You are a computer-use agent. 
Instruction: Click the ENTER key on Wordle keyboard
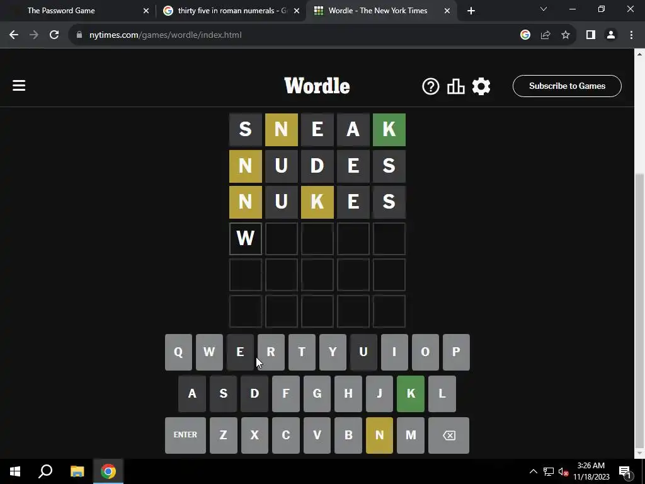tap(186, 435)
